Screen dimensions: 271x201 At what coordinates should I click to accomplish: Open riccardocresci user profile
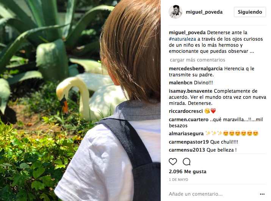[186, 111]
